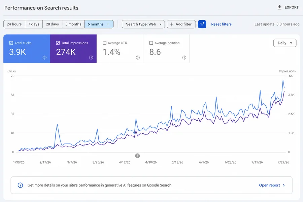
Task: Click help icon on Total impressions card
Action: coord(91,58)
